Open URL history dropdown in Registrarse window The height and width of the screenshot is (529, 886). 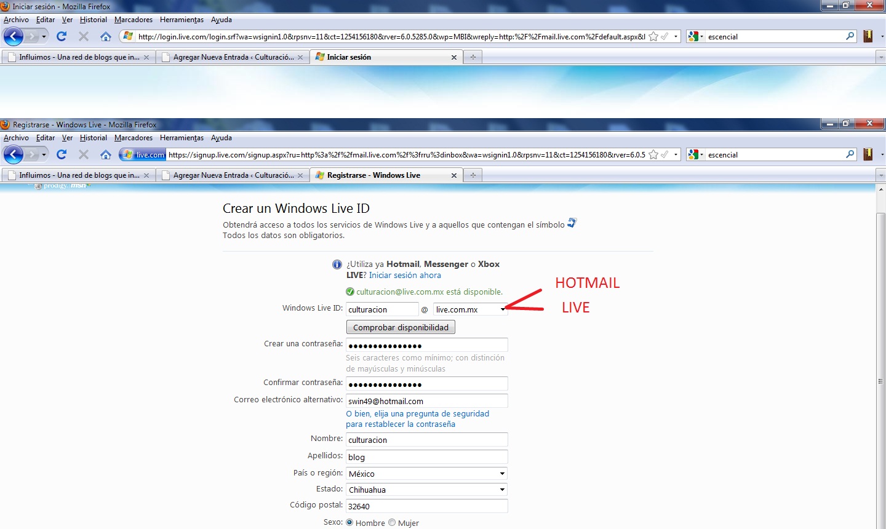pyautogui.click(x=676, y=155)
